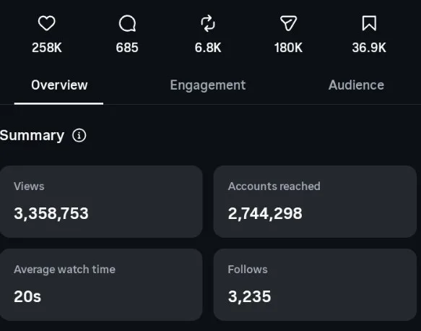Open the Accounts reached card
This screenshot has height=331, width=421.
[315, 202]
